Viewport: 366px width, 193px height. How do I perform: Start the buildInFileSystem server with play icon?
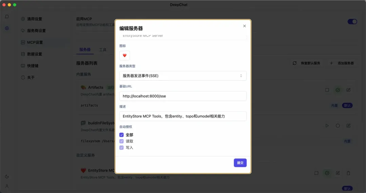pyautogui.click(x=327, y=126)
